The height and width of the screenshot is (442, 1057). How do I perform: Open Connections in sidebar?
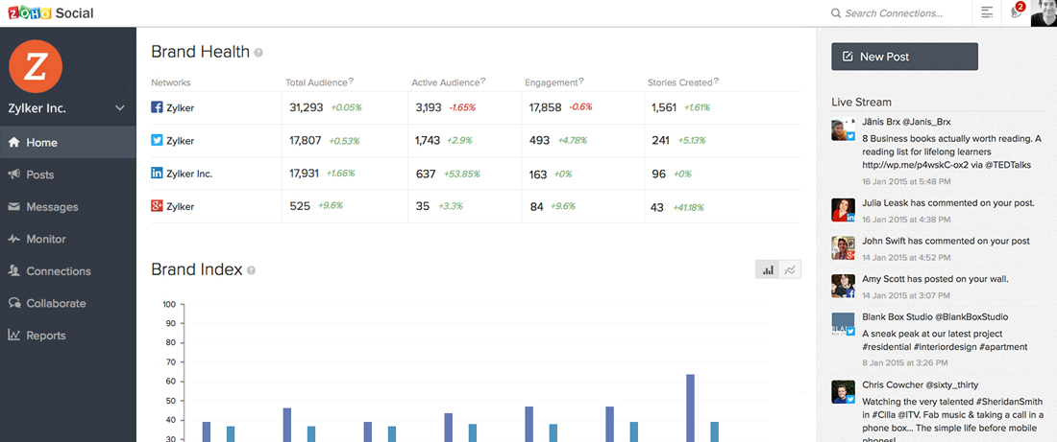[x=68, y=271]
